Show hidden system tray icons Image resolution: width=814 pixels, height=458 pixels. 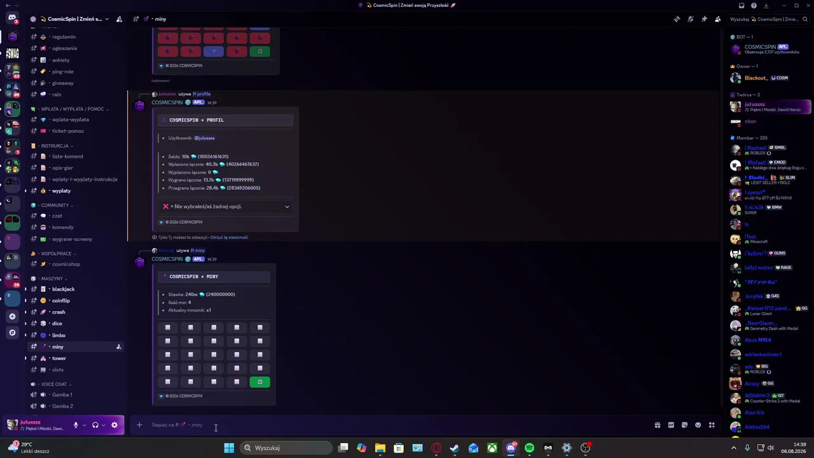[x=733, y=448]
